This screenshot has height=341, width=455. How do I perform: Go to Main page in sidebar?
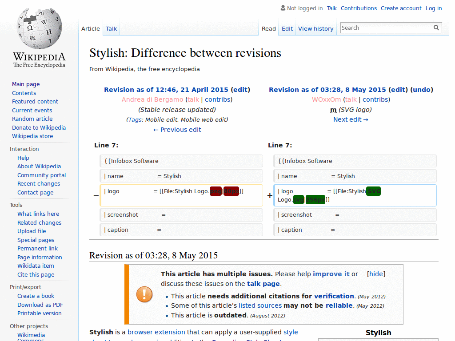click(26, 84)
